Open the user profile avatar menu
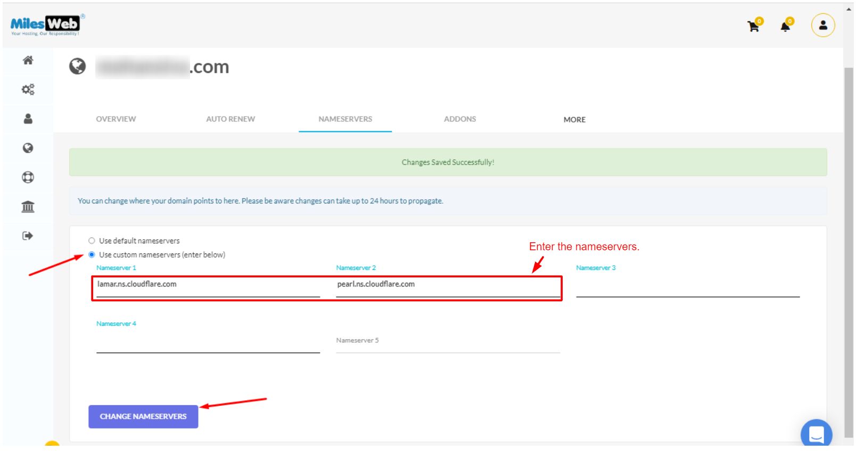The width and height of the screenshot is (856, 451). 822,25
